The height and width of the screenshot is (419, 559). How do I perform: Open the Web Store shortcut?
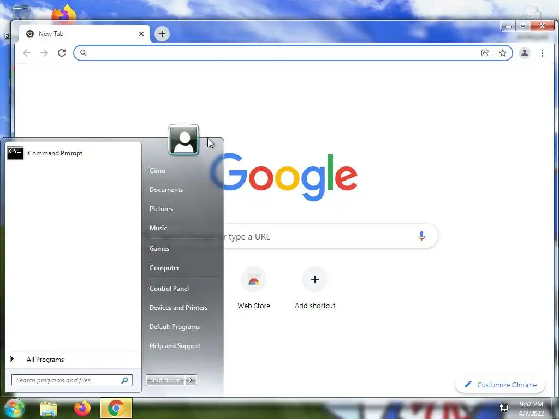coord(254,289)
